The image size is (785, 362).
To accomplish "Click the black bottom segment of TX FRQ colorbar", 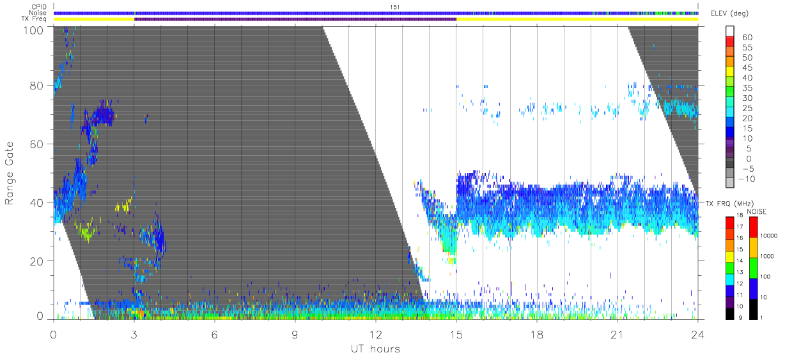I will pos(730,313).
